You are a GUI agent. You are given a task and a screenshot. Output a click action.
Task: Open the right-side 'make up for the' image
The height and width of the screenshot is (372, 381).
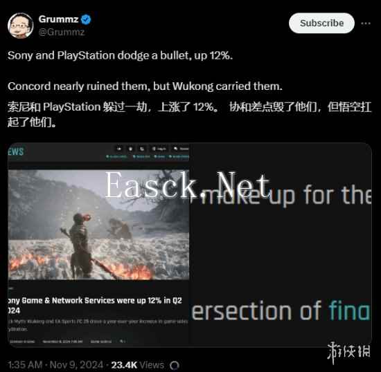(281, 245)
